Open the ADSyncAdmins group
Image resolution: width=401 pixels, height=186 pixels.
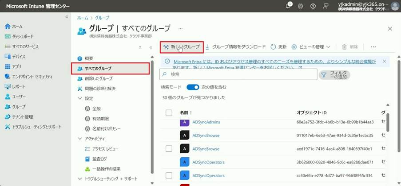coord(206,122)
